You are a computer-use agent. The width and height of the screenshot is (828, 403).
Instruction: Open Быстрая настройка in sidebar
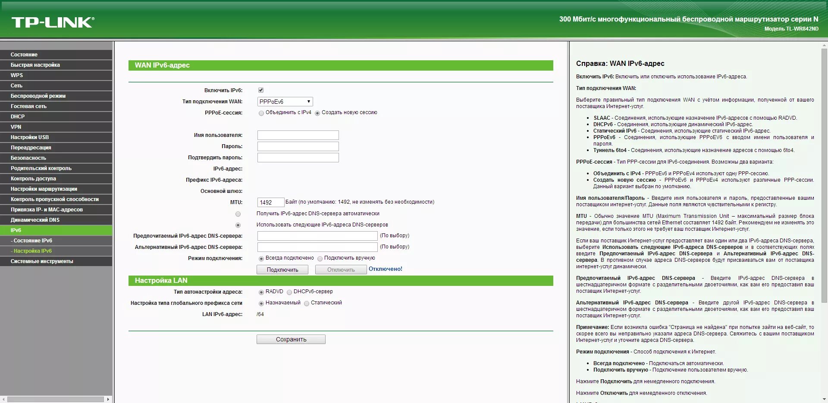click(56, 65)
